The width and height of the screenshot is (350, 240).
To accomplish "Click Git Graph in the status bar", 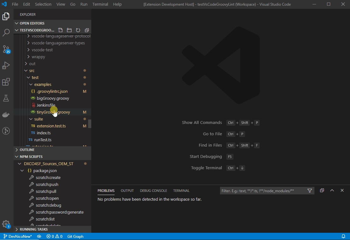I will click(x=75, y=237).
